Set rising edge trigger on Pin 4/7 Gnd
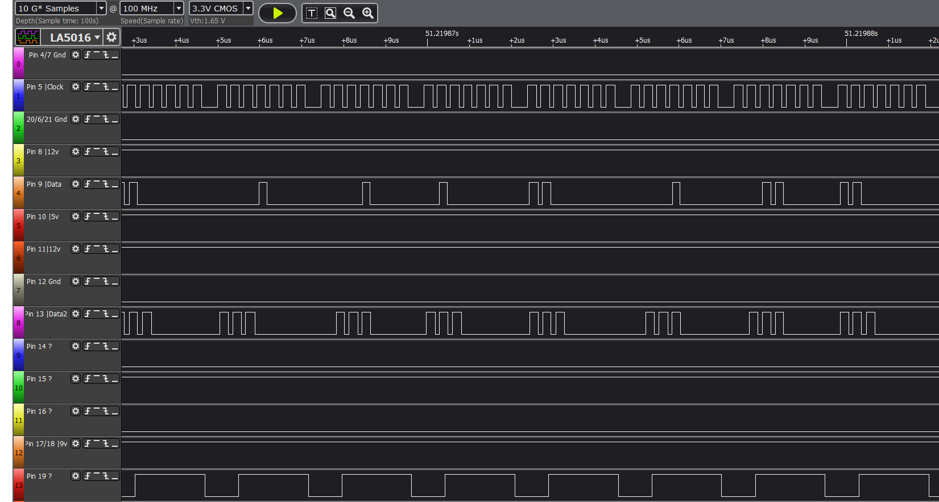 tap(88, 55)
